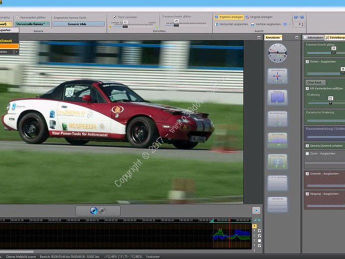Click the Skalierung slider handle
The image size is (345, 259).
pyautogui.click(x=330, y=103)
